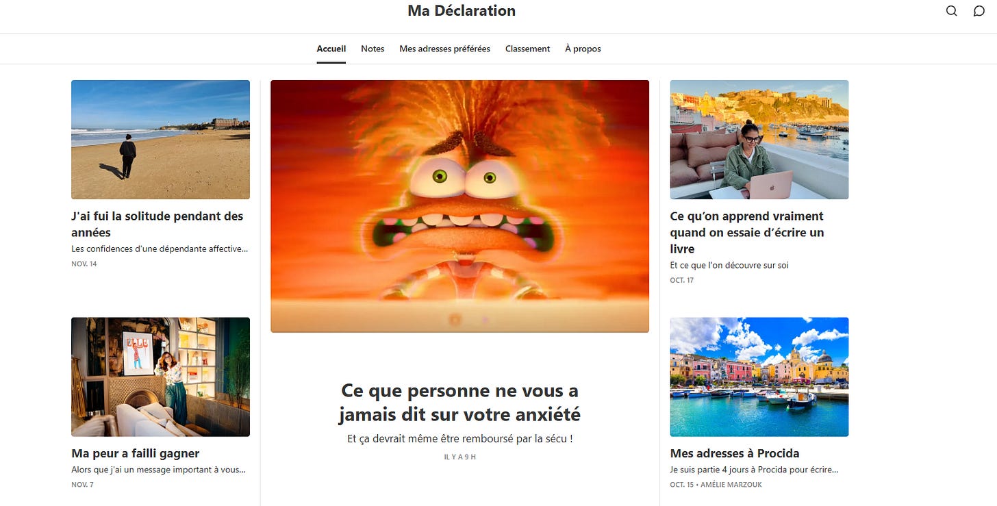Image resolution: width=997 pixels, height=506 pixels.
Task: Open Mes adresses préférées tab
Action: pos(445,49)
